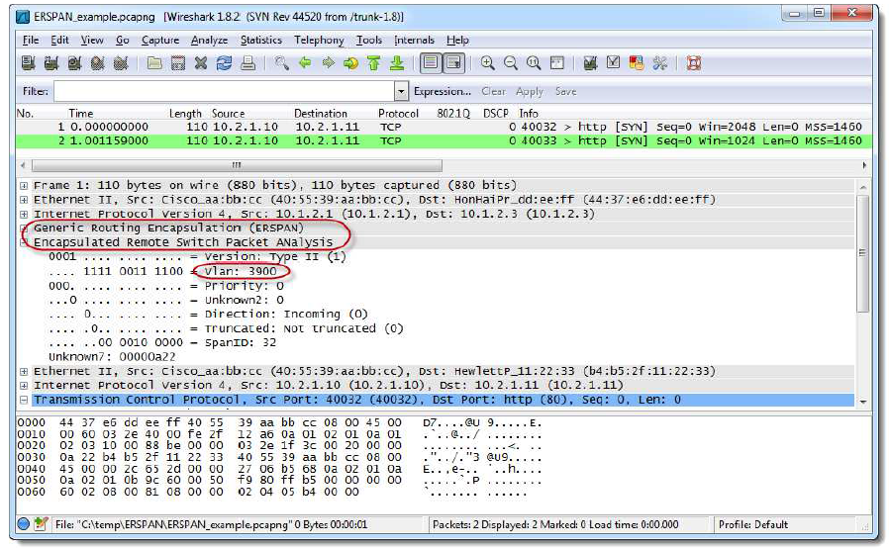Collapse the Transmission Control Protocol node
Viewport: 889px width, 548px height.
tap(24, 400)
